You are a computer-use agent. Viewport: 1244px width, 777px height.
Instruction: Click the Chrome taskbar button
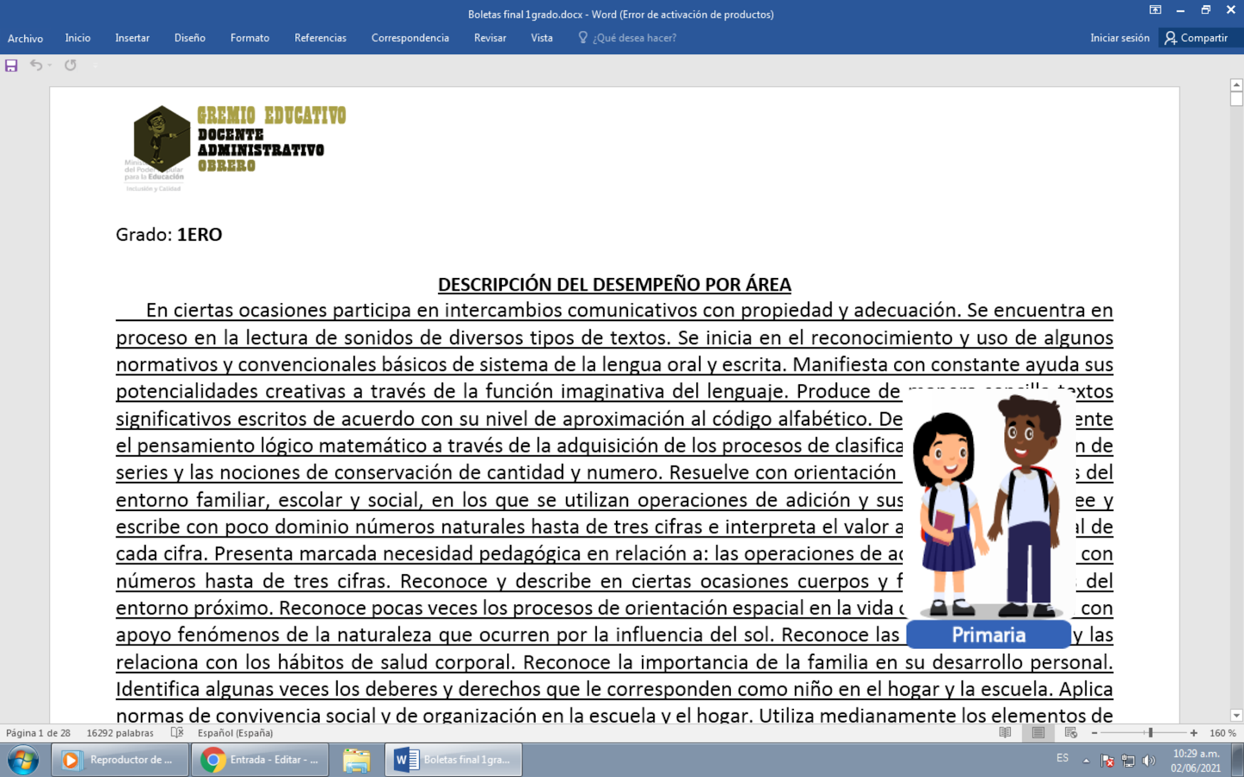tap(260, 759)
